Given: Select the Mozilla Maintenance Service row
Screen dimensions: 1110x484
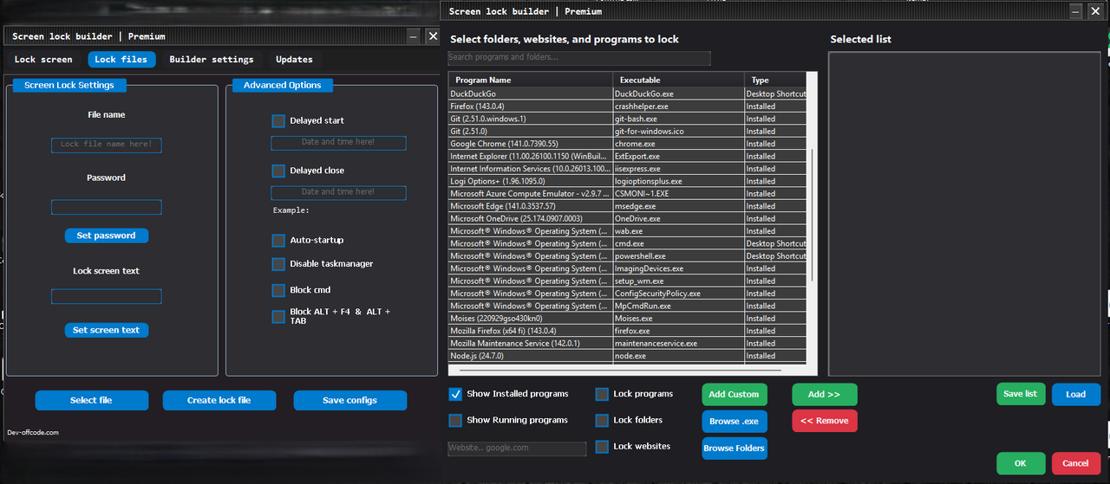Looking at the screenshot, I should [627, 344].
